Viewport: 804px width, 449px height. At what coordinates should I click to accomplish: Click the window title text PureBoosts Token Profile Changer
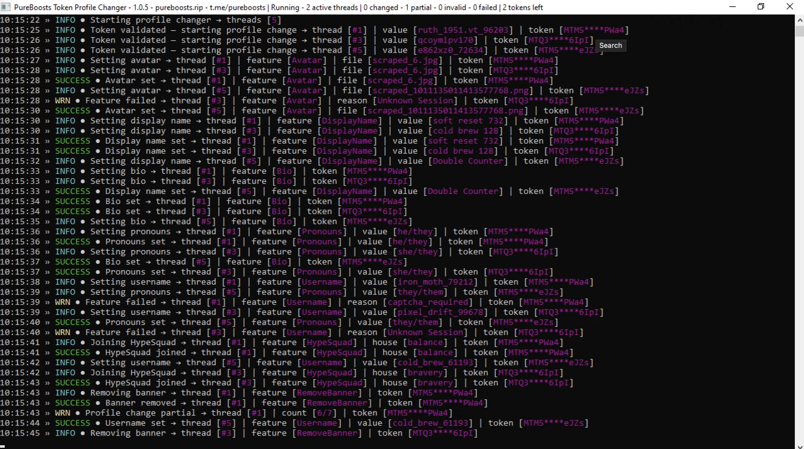[70, 7]
